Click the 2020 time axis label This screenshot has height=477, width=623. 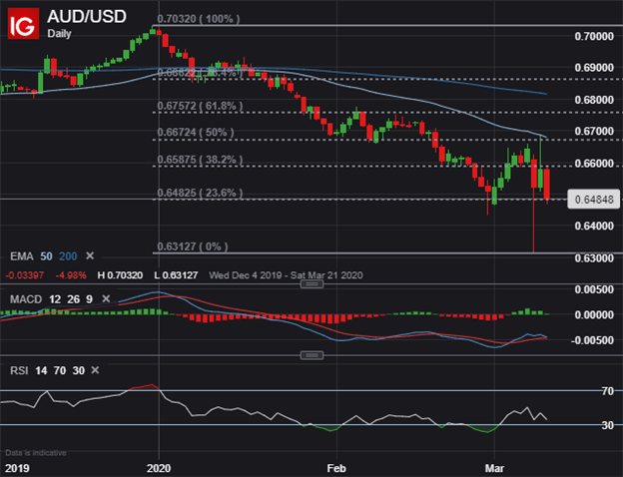click(x=159, y=468)
